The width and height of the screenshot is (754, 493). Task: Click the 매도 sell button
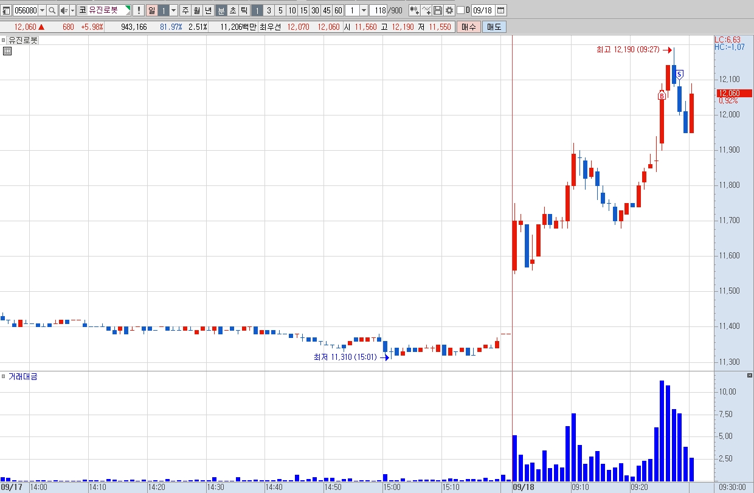494,27
